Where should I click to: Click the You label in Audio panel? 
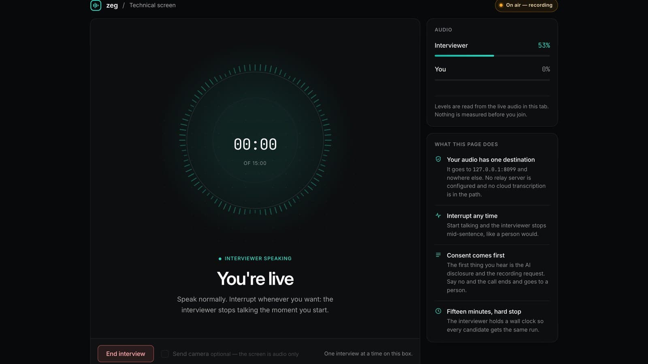pos(440,69)
